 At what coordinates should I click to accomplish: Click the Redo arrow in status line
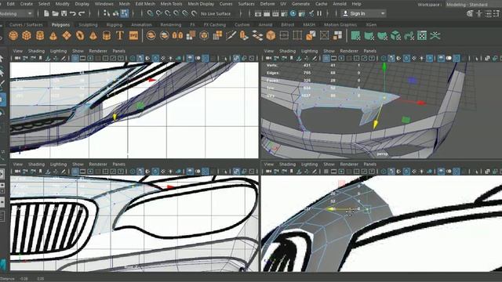[82, 13]
